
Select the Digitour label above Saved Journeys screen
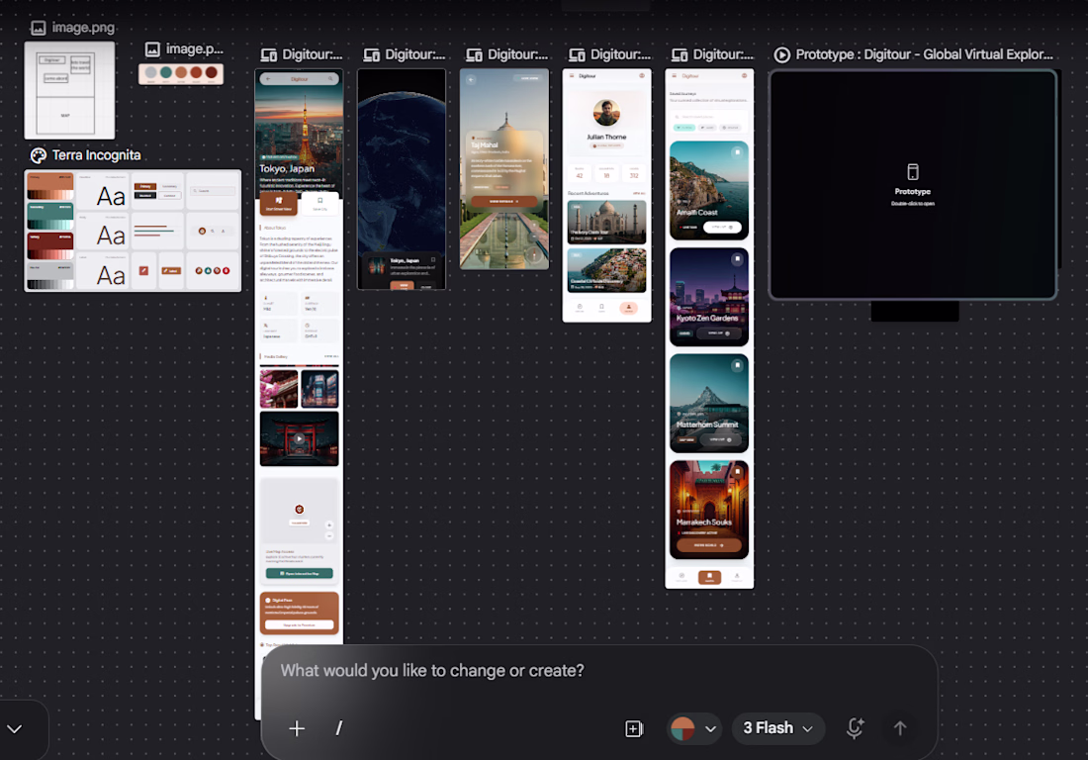[x=723, y=54]
